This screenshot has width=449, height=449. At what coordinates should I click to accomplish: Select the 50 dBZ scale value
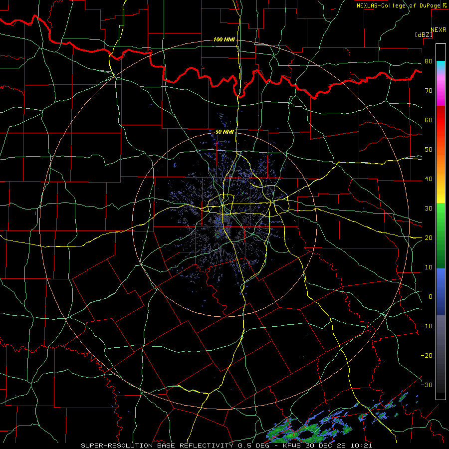(x=429, y=150)
